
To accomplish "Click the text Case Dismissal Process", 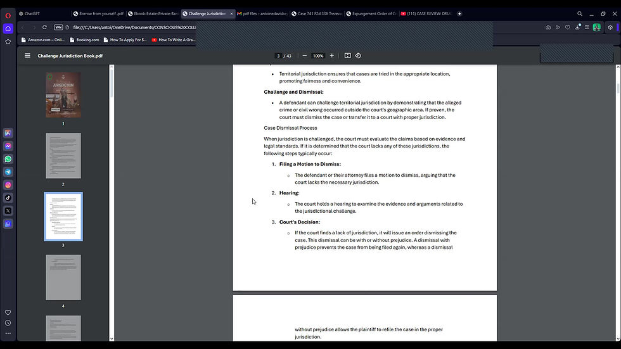I will [290, 128].
